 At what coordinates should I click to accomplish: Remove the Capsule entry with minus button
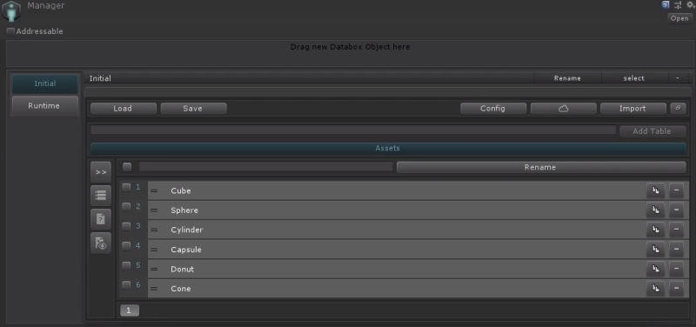tap(677, 250)
